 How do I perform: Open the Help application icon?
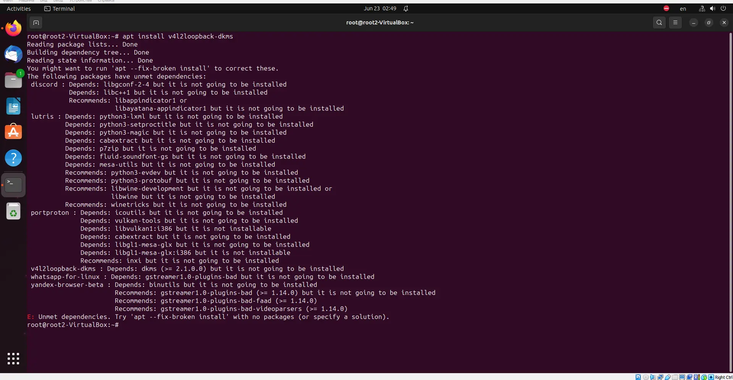tap(13, 158)
